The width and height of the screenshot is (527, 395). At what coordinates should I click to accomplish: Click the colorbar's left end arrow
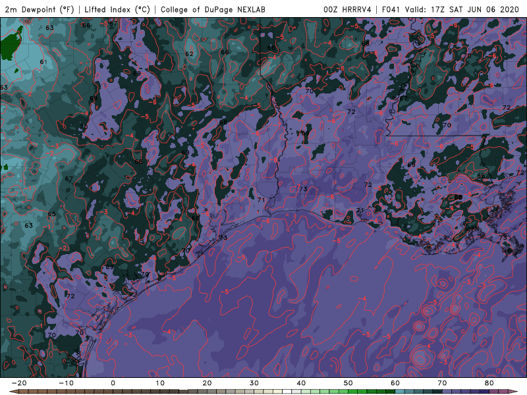pyautogui.click(x=14, y=392)
